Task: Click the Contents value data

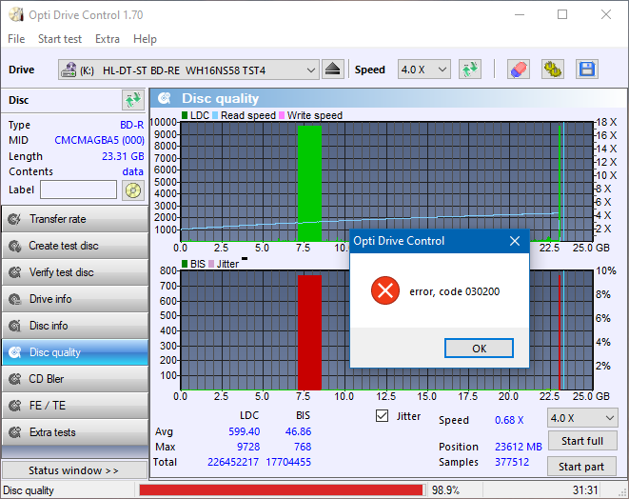Action: coord(133,171)
